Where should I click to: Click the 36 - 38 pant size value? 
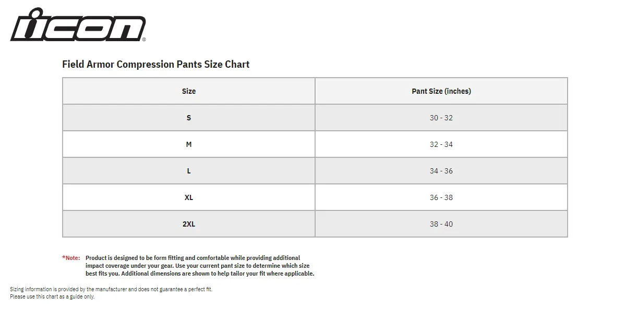click(x=441, y=197)
